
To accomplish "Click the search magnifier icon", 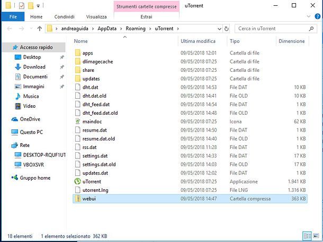I will point(311,29).
